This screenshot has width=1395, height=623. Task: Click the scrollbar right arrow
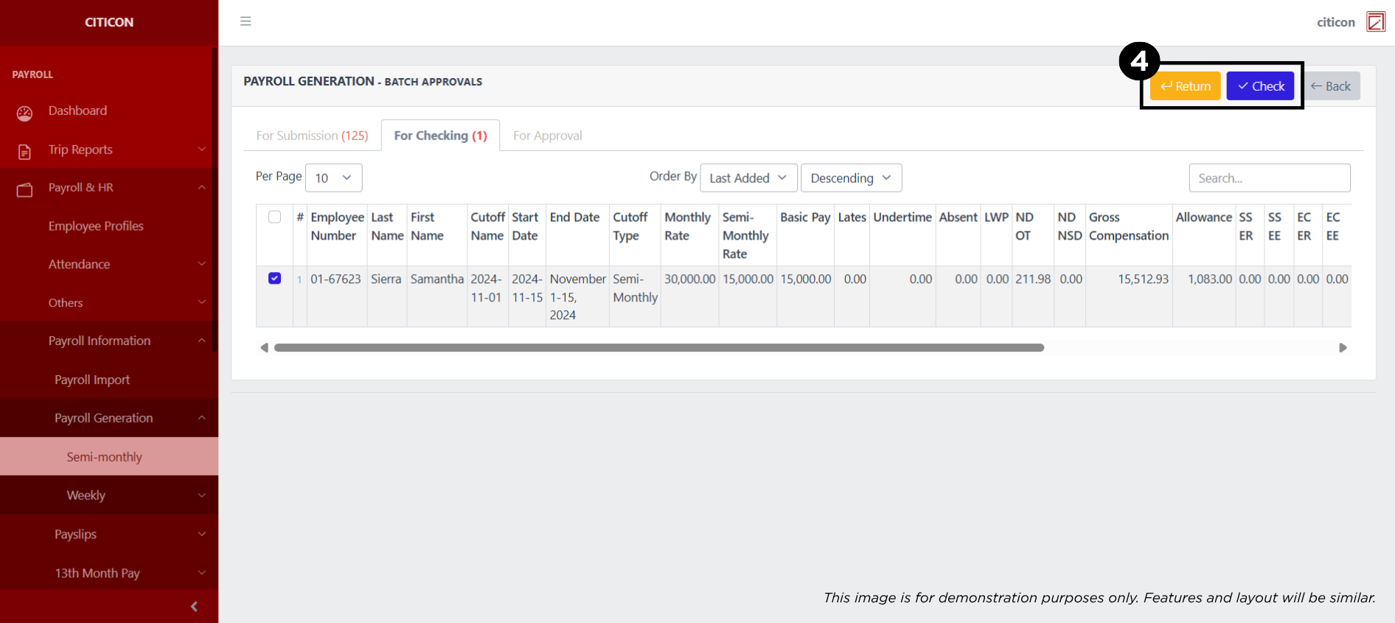point(1343,348)
